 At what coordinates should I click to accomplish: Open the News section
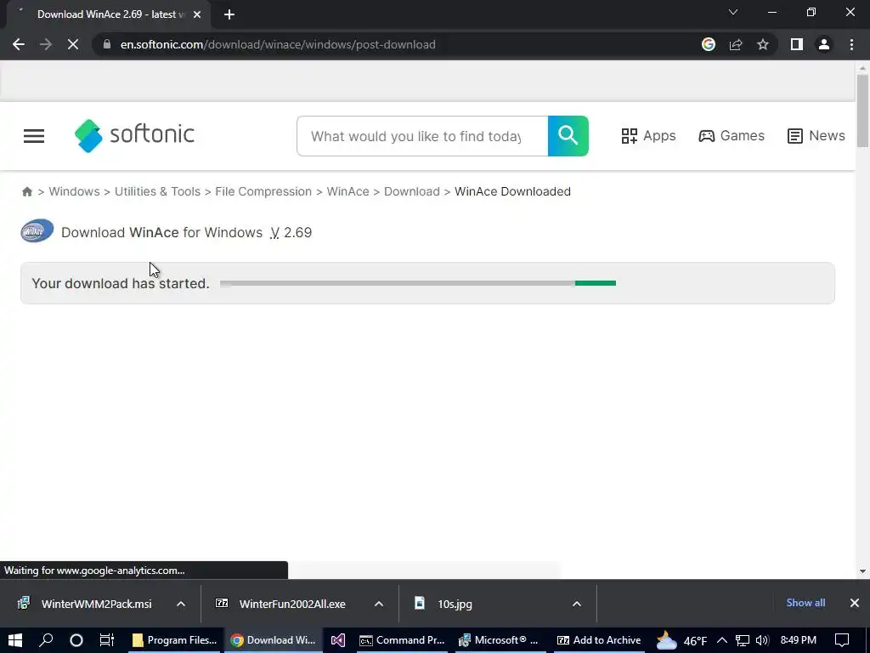click(x=816, y=136)
